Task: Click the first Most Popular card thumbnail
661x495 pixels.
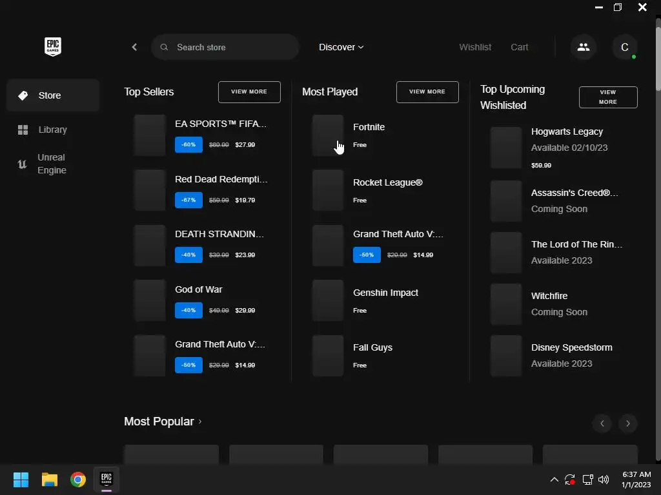Action: coord(171,454)
